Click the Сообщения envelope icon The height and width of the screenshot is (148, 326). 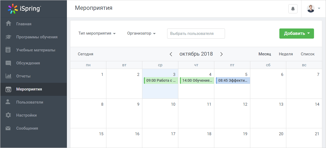click(8, 128)
